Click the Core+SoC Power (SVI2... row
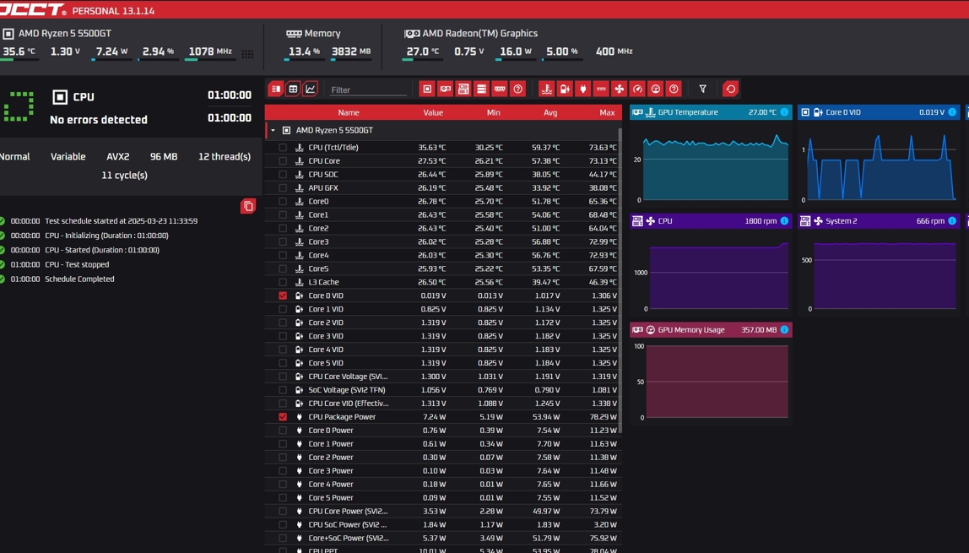Screen dimensions: 969x553 coord(443,538)
